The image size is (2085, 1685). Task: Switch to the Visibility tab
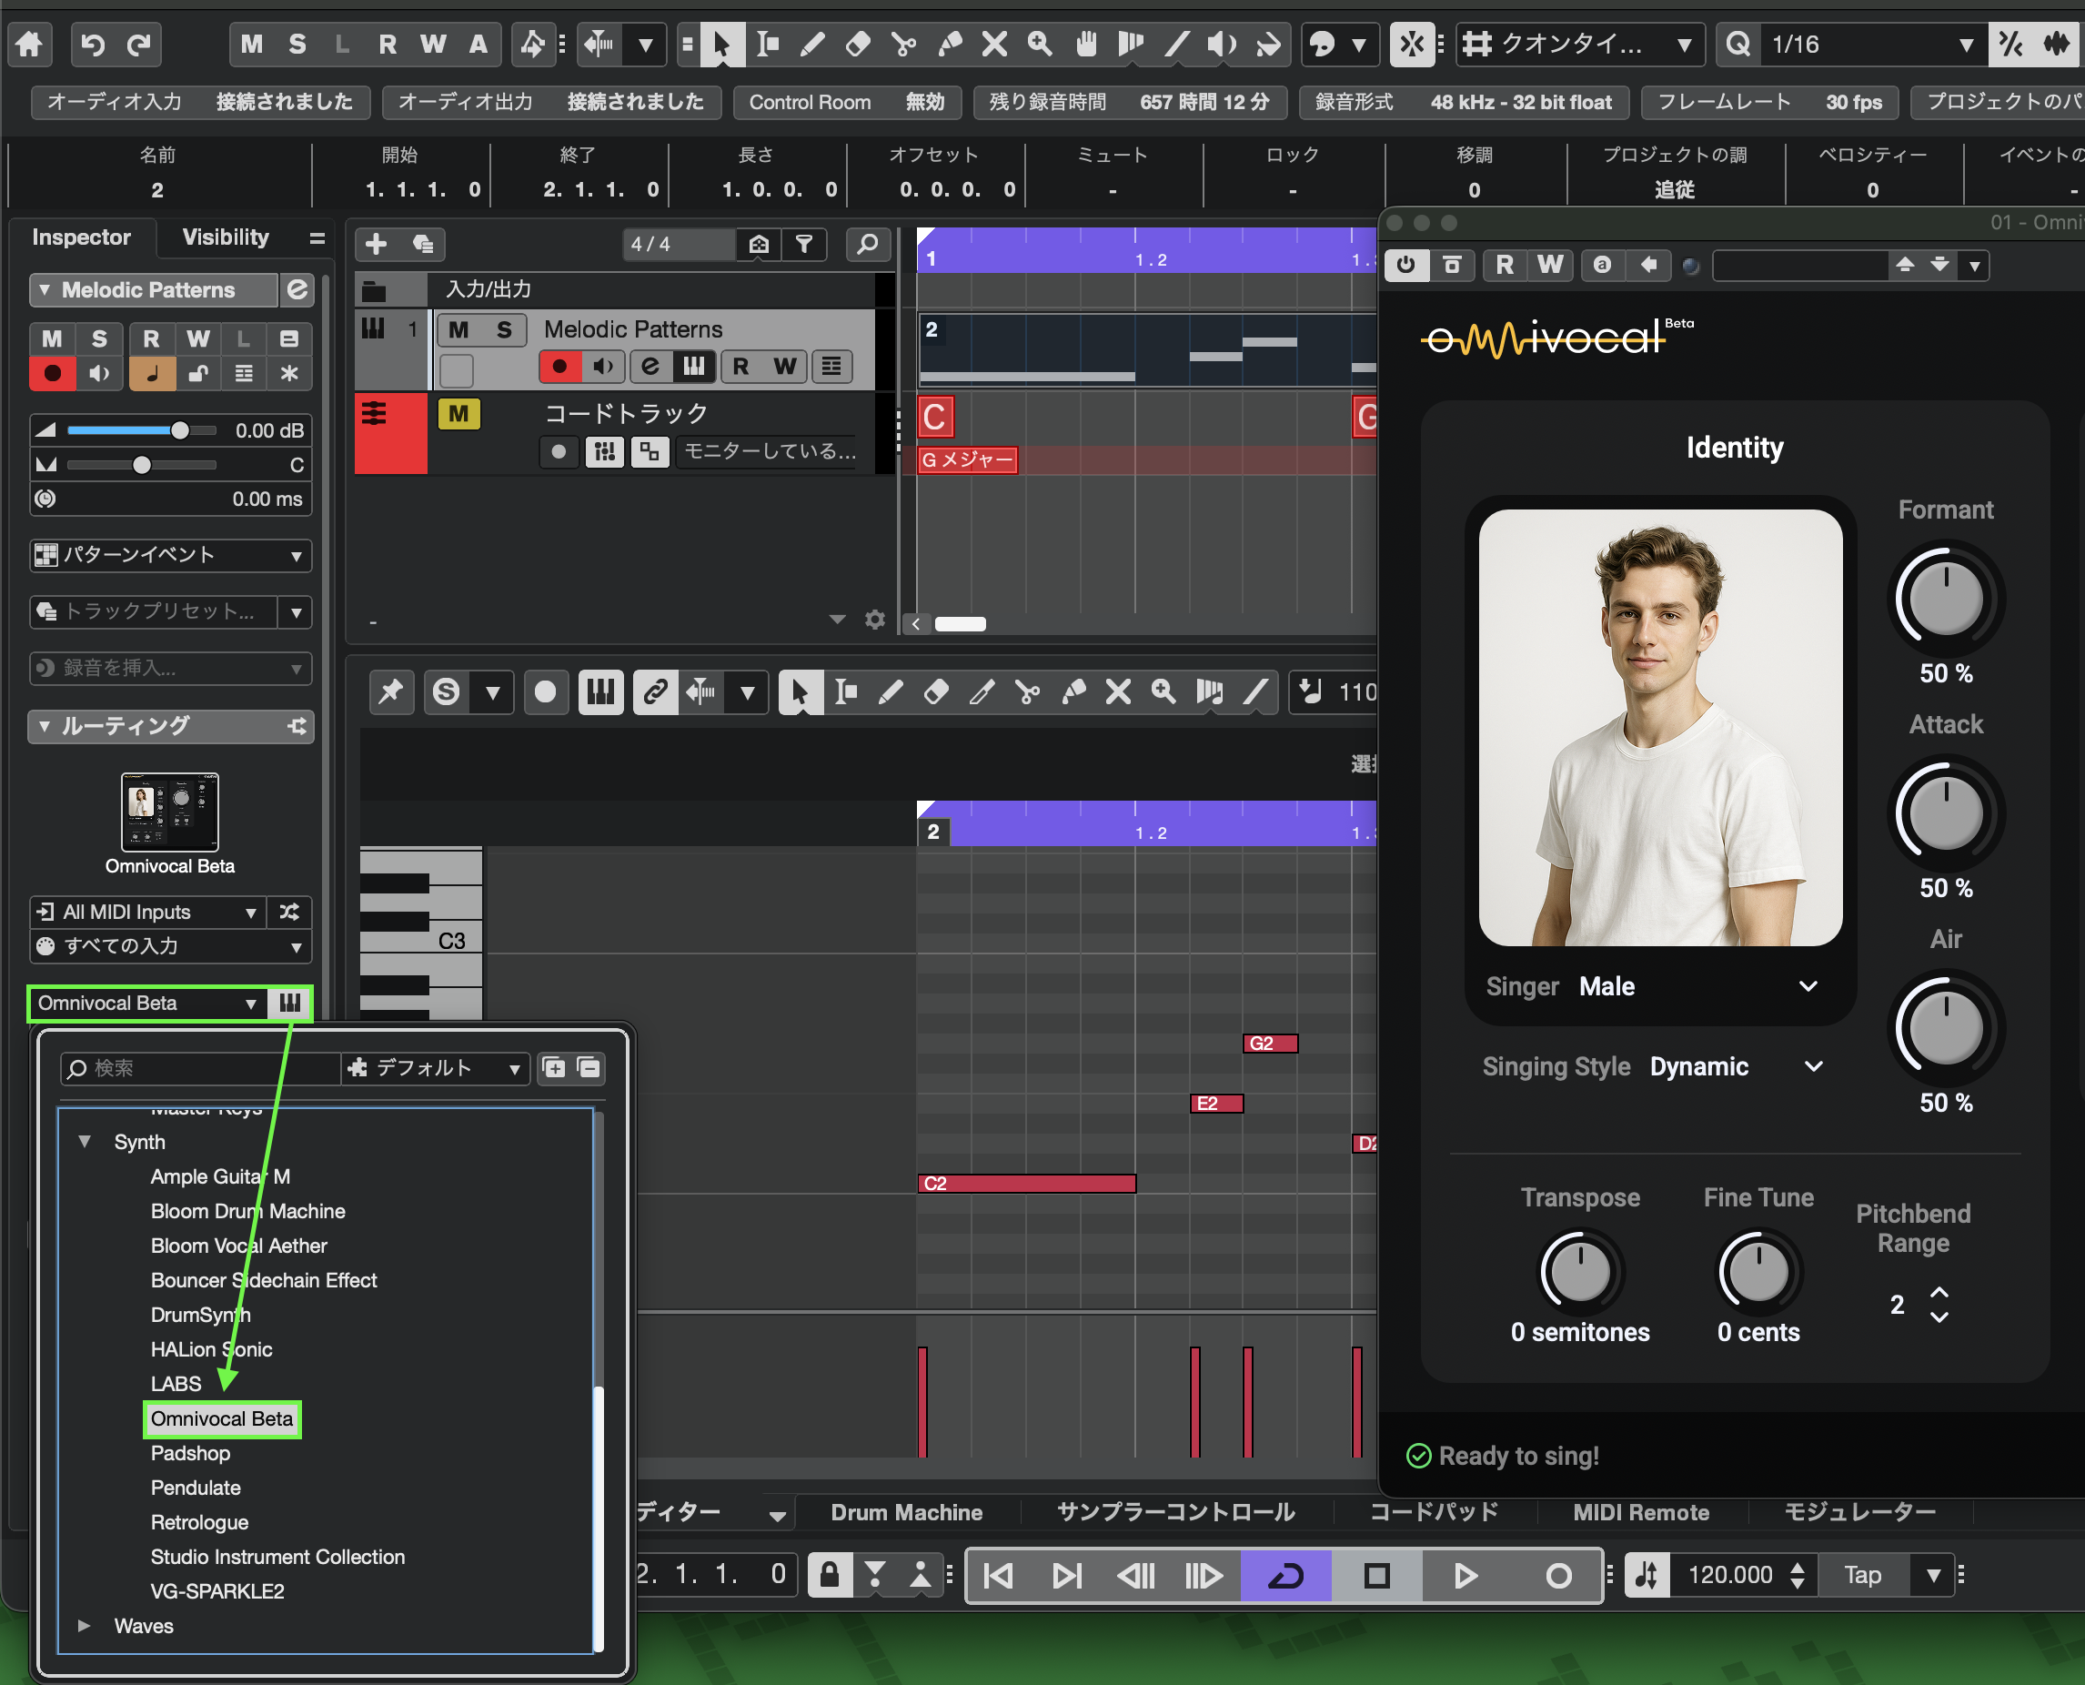pos(227,237)
